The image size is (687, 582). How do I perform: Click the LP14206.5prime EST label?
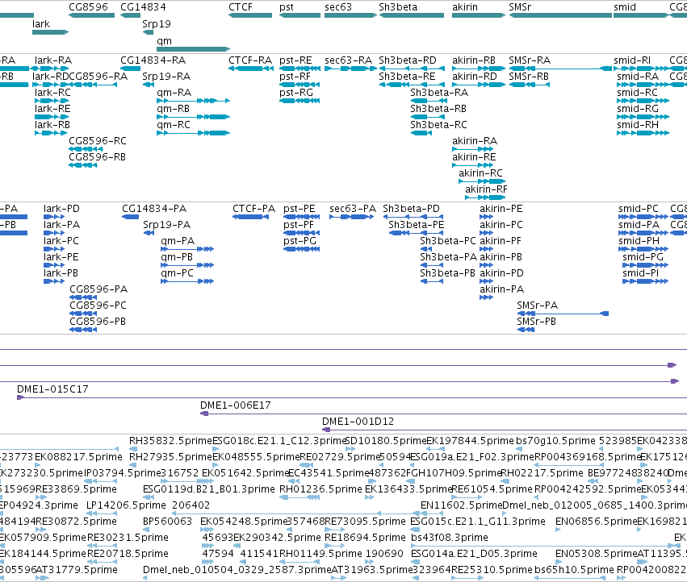pos(126,505)
